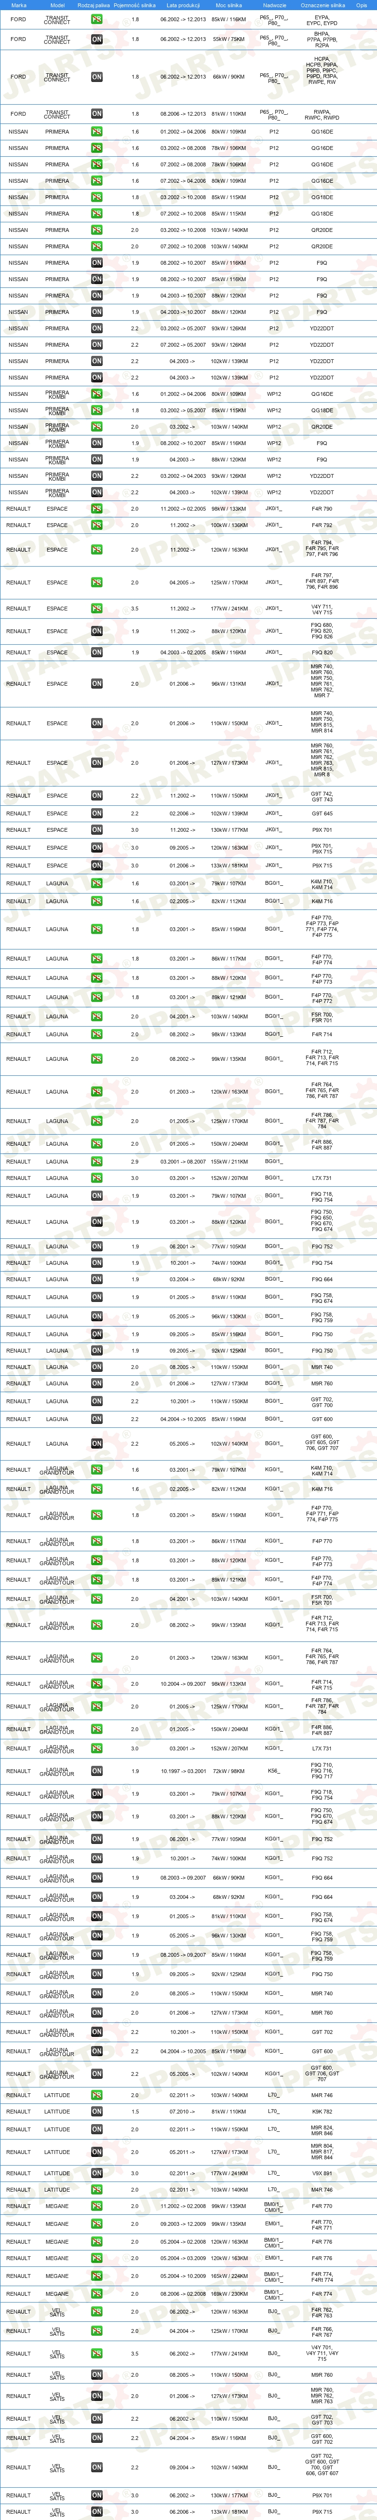Click the Lata produkcji column header
The width and height of the screenshot is (377, 2520).
click(x=183, y=5)
